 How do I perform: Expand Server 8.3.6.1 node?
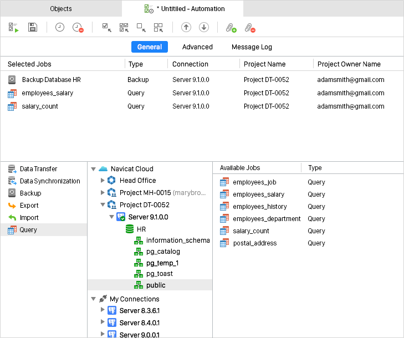point(103,309)
